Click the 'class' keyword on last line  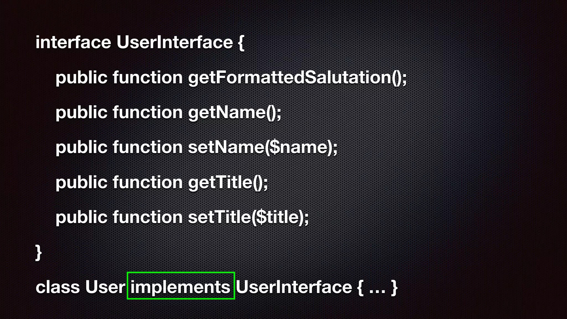point(58,287)
